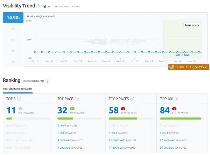Click the TOP 3 green progress bar
The image size is (210, 155).
(9, 118)
